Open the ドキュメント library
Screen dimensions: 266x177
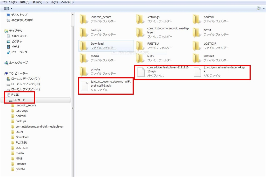coord(17,36)
